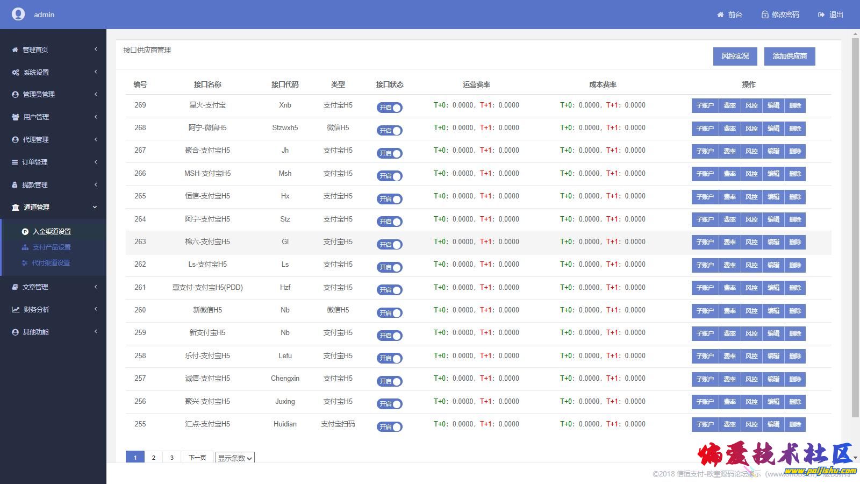Expand the 订单管理 sidebar chevron

(96, 162)
